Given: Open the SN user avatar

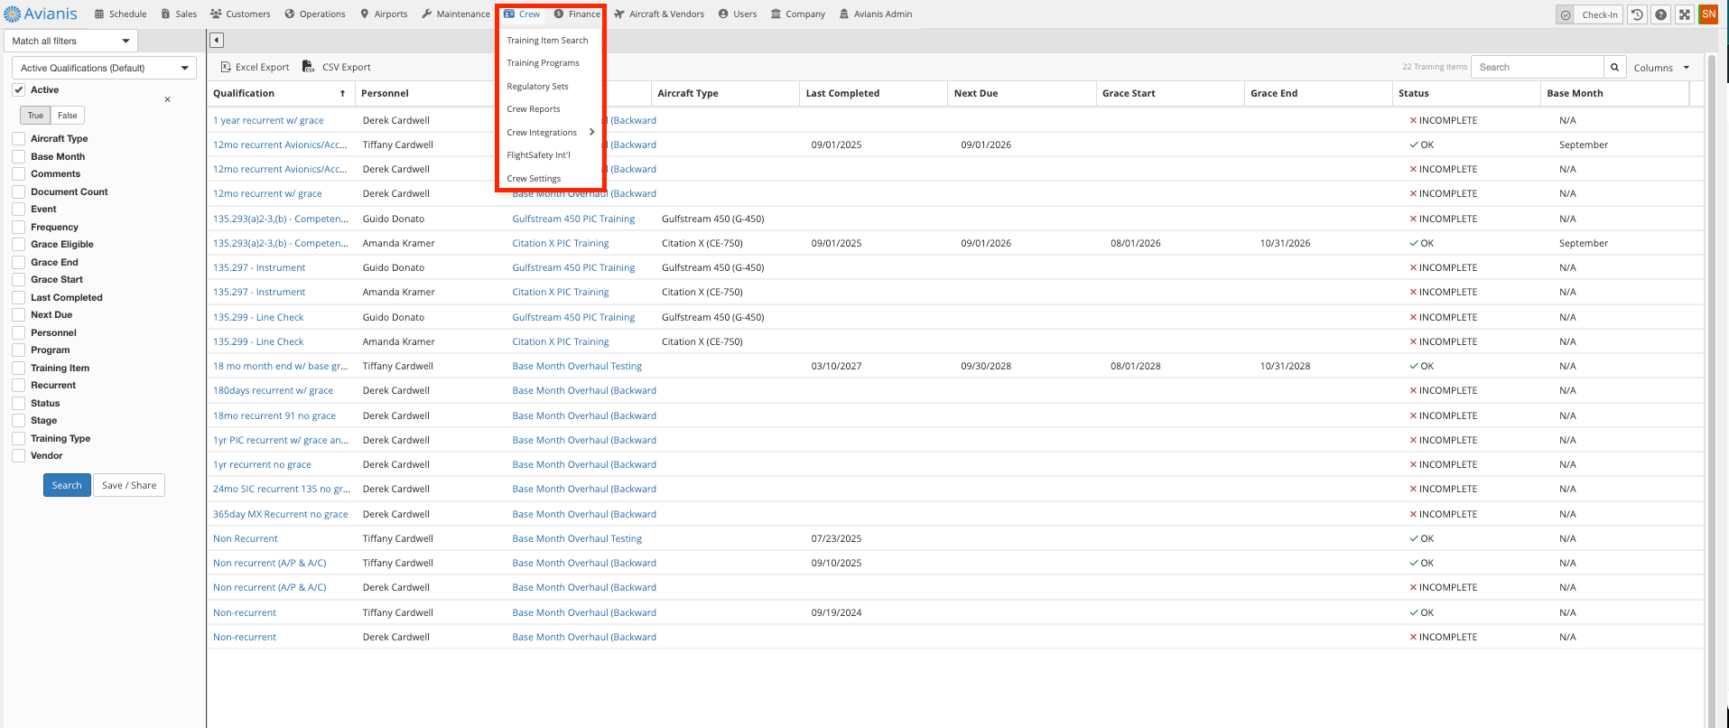Looking at the screenshot, I should 1708,14.
